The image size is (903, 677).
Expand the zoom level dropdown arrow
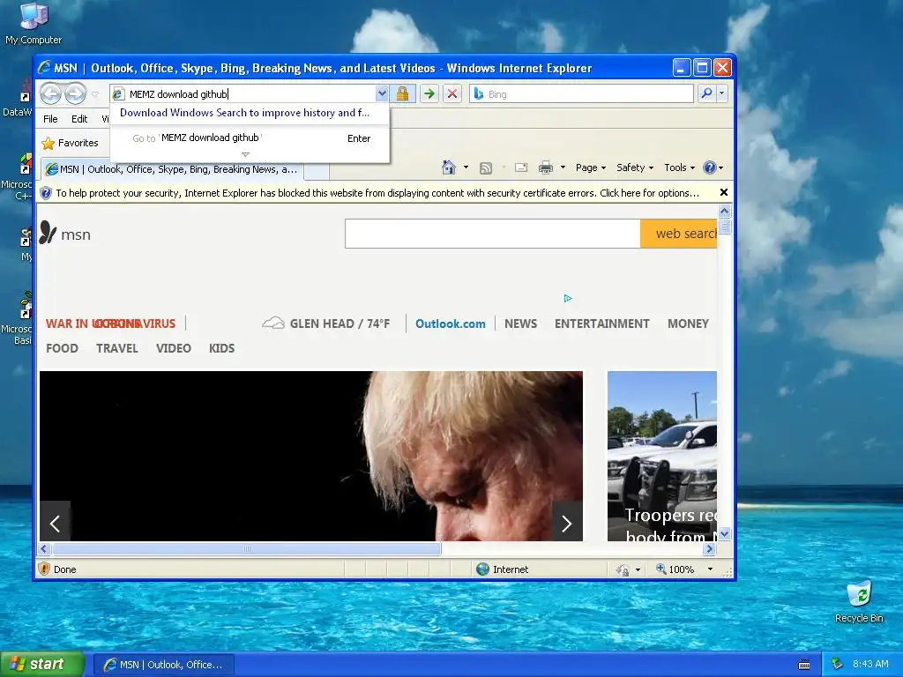click(710, 569)
